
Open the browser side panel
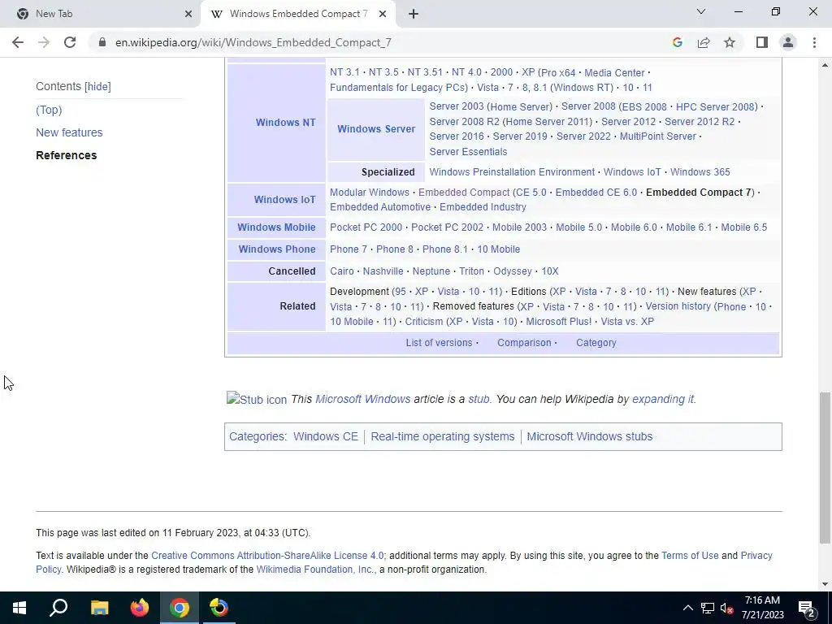pyautogui.click(x=762, y=42)
